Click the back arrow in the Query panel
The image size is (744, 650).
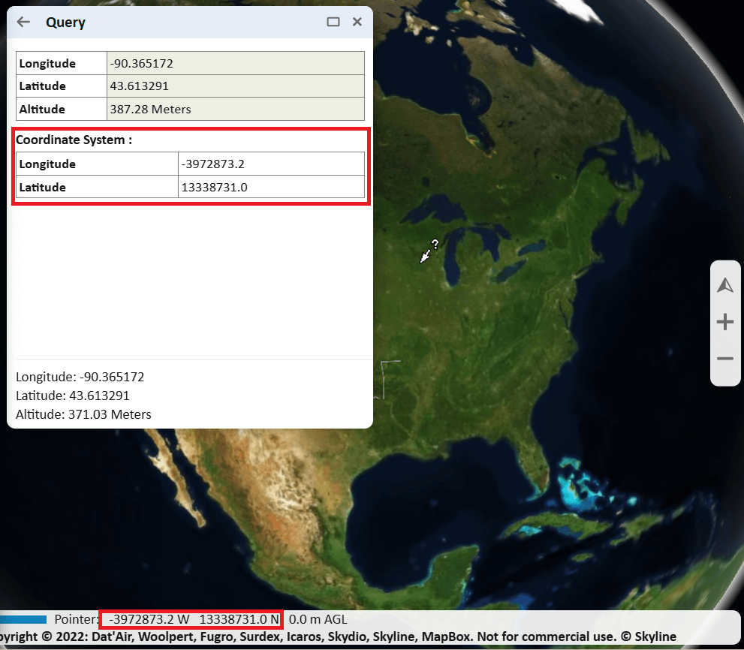tap(23, 22)
